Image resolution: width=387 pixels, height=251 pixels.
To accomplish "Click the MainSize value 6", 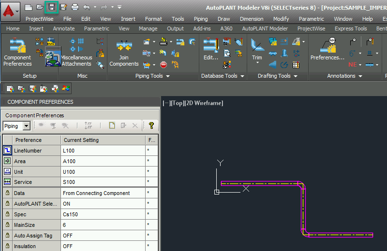I will 103,225.
